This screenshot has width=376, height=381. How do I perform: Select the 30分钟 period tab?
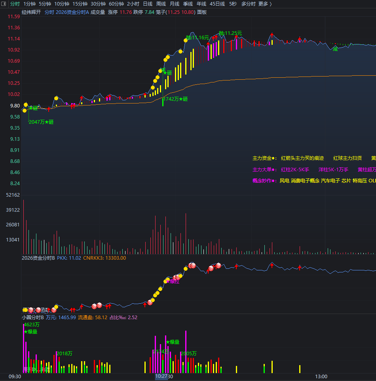click(x=98, y=4)
